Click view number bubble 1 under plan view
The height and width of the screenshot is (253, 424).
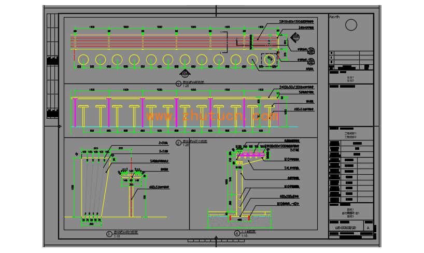178,84
